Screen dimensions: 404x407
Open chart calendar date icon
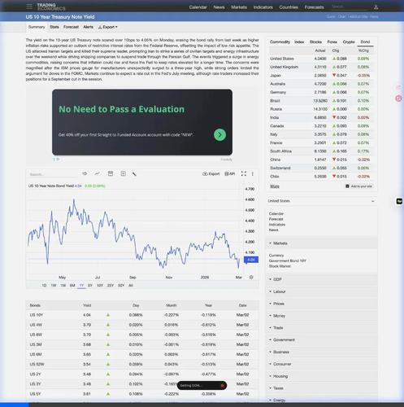tap(111, 173)
